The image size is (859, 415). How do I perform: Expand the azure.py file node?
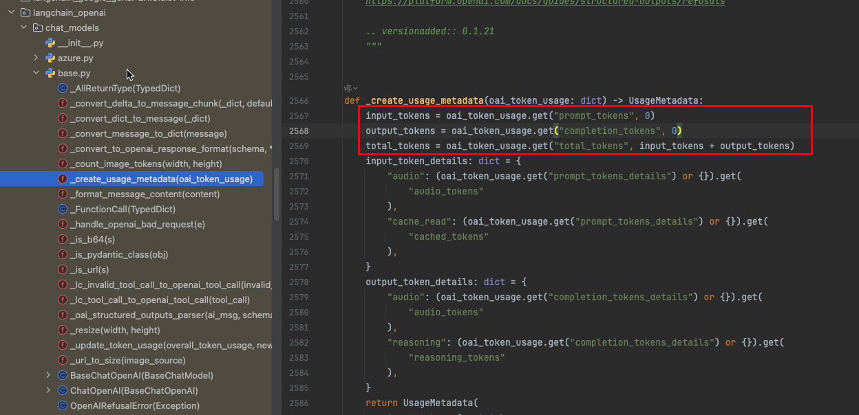36,58
